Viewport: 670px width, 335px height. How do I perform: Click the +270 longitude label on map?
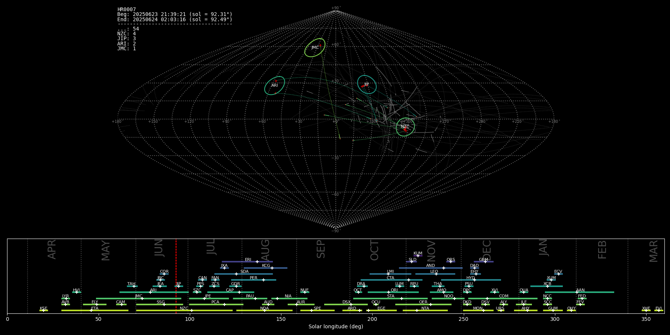(444, 122)
